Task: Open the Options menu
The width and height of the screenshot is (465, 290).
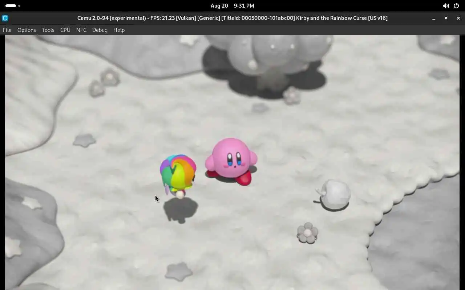Action: pyautogui.click(x=27, y=30)
